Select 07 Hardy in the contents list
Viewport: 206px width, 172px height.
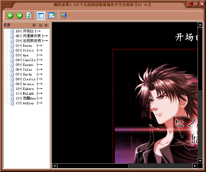29,74
